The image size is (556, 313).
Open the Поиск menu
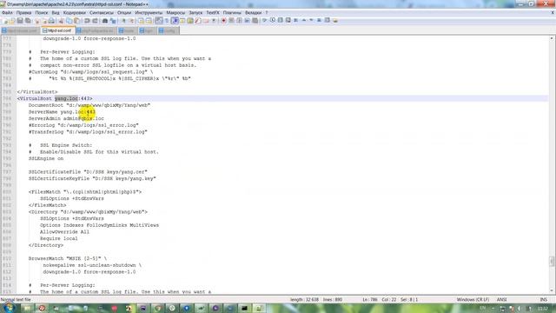coord(42,12)
